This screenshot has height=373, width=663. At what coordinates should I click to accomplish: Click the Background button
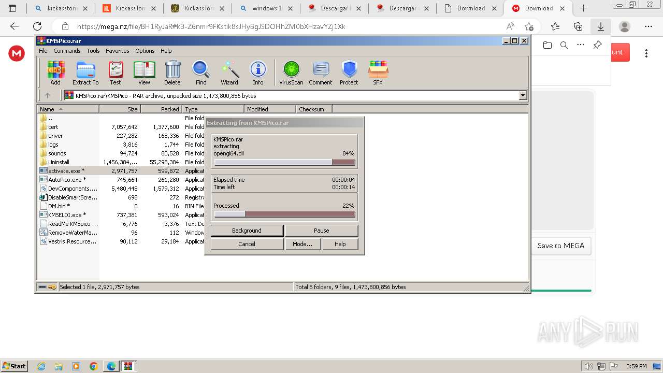tap(247, 231)
